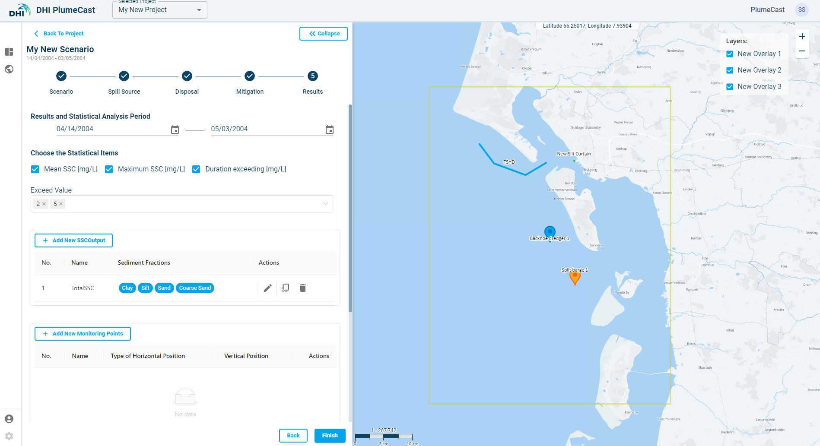Screen dimensions: 820x446
Task: Uncheck Mean SSC statistical item
Action: point(35,169)
